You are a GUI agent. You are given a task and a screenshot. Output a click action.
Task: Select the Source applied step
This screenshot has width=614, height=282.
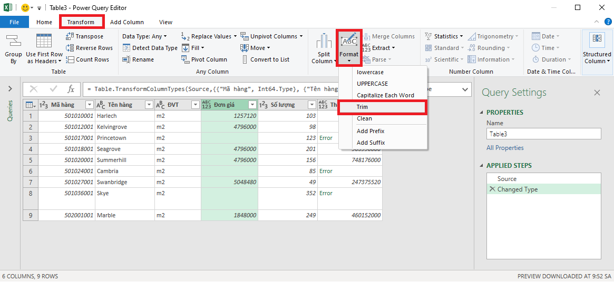(506, 179)
